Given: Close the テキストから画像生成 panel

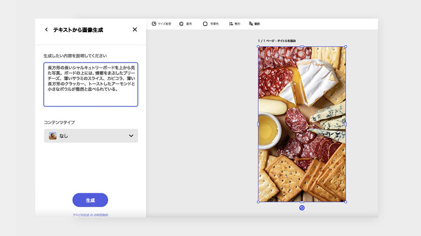Looking at the screenshot, I should point(135,29).
